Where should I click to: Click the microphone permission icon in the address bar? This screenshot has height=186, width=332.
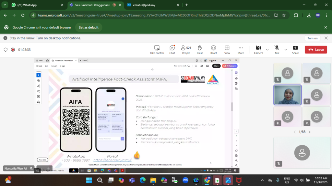coord(33,15)
